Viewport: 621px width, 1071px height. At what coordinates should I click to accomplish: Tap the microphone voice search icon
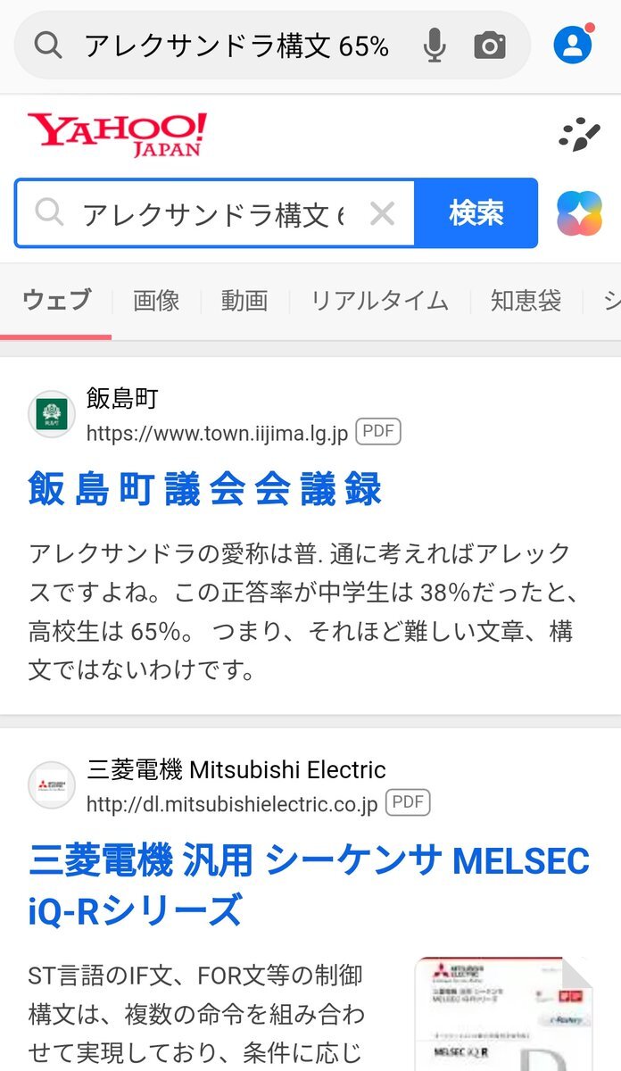pos(435,46)
